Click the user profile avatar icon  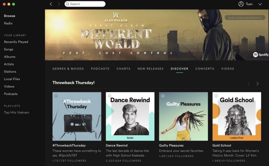pos(241,4)
